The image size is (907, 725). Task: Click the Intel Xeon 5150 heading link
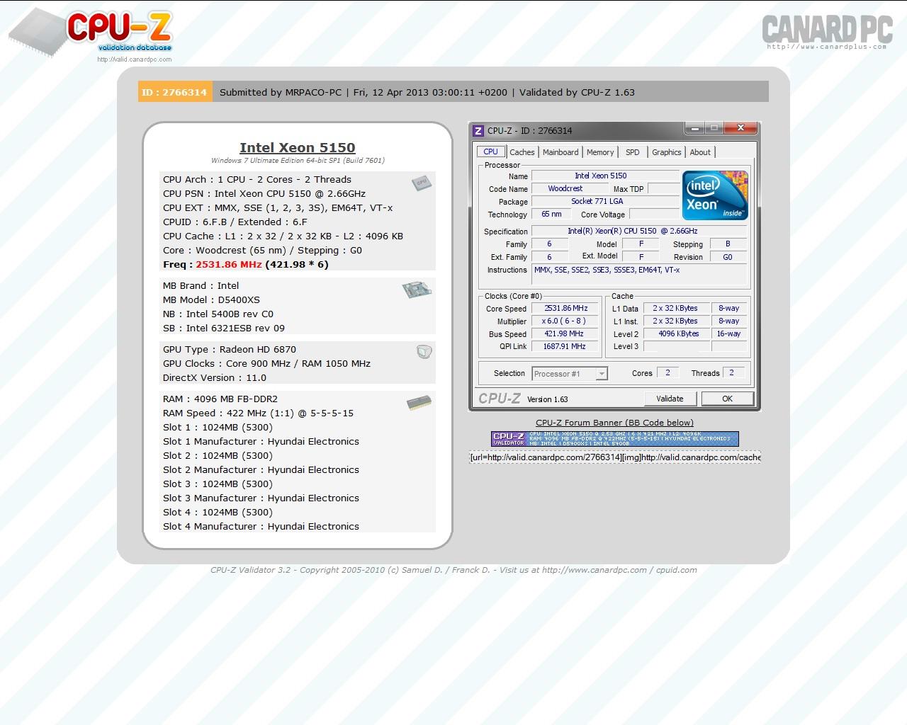(297, 147)
